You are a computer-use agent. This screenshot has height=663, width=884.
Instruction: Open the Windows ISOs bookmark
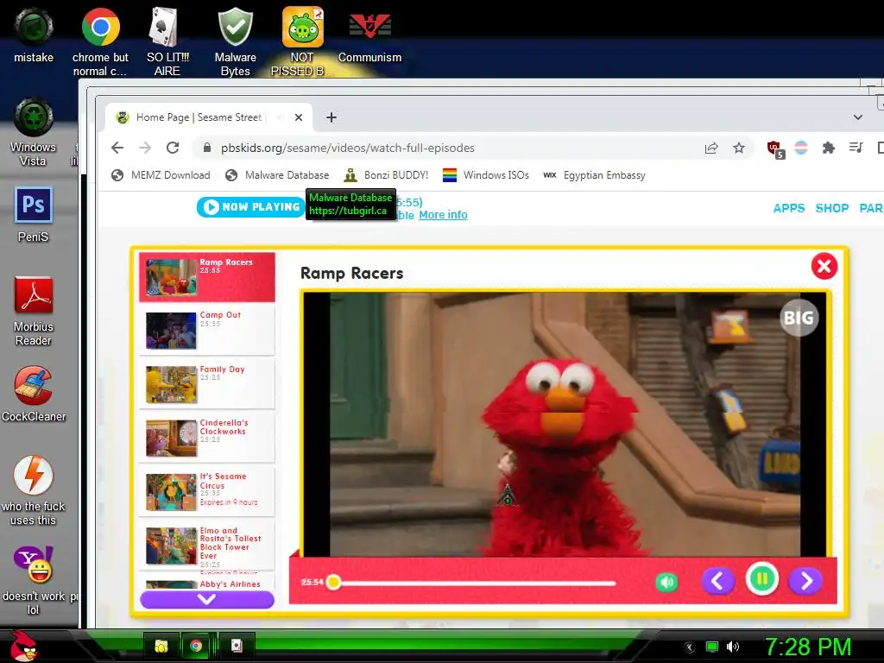click(x=486, y=175)
